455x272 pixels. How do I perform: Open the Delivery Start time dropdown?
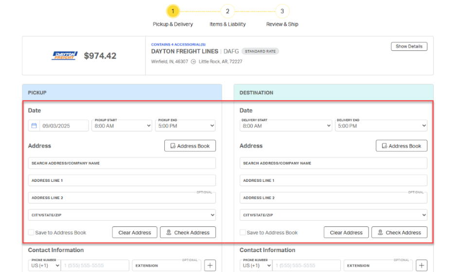286,126
